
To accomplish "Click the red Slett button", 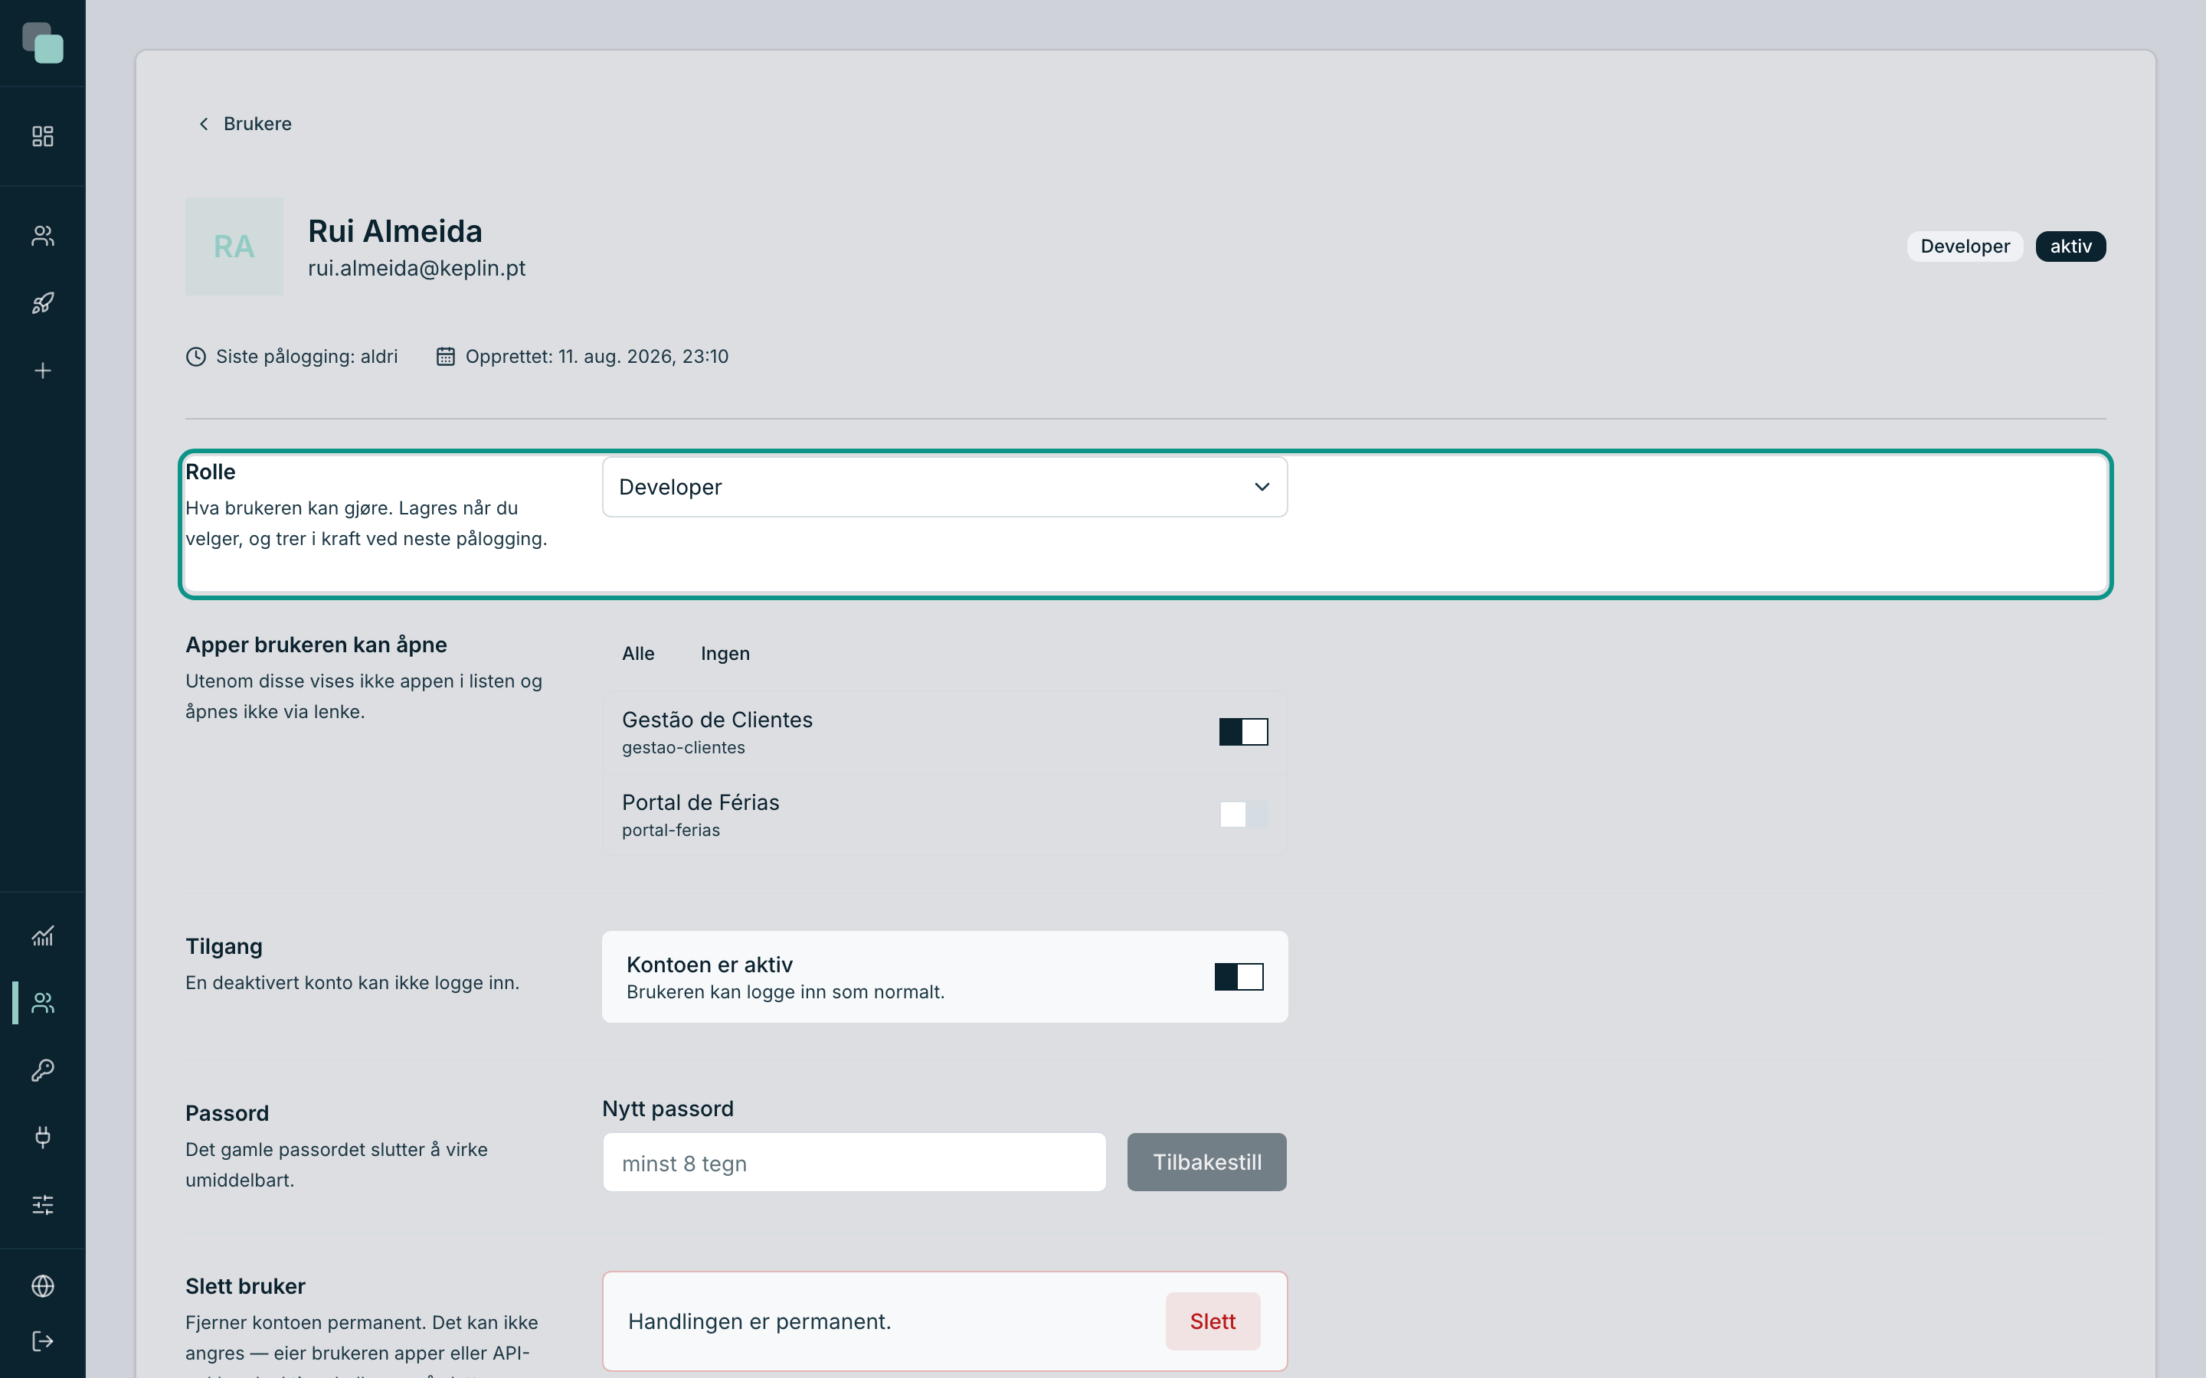I will (x=1213, y=1321).
